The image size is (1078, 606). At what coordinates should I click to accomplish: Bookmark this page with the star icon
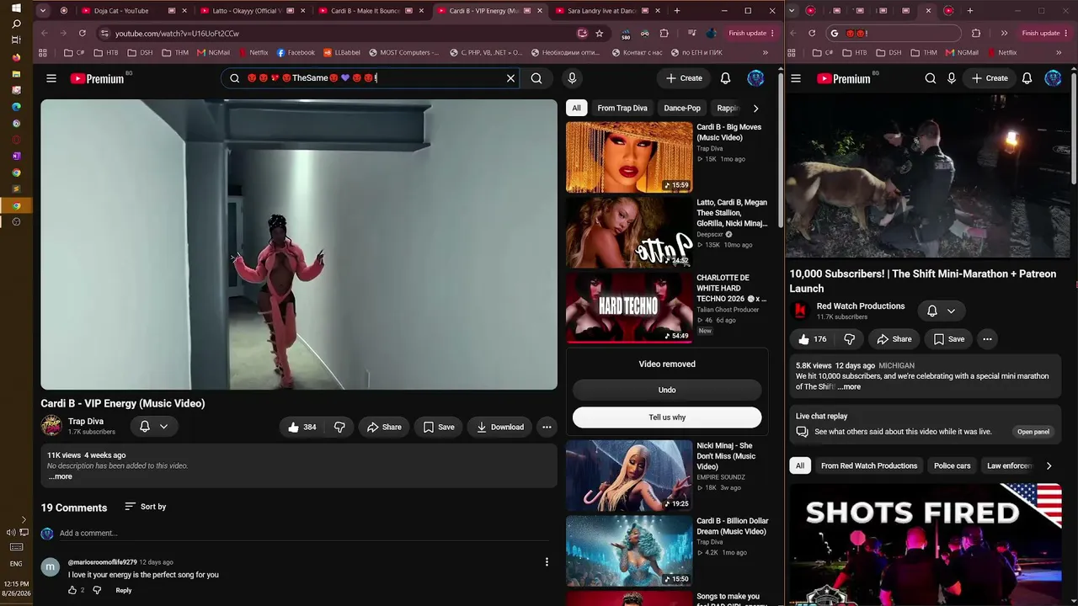point(599,34)
